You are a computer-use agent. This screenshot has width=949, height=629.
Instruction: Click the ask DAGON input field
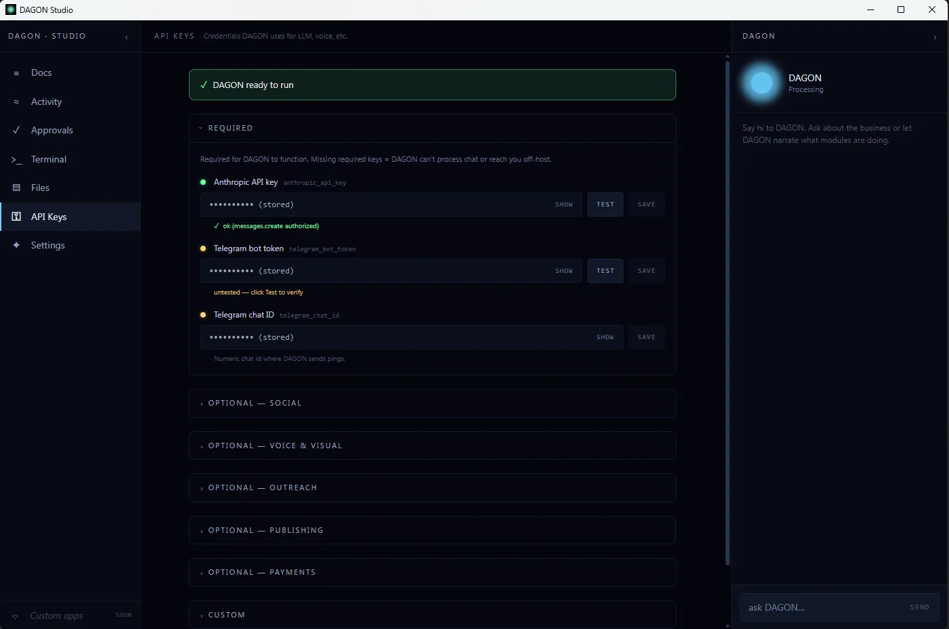point(812,607)
